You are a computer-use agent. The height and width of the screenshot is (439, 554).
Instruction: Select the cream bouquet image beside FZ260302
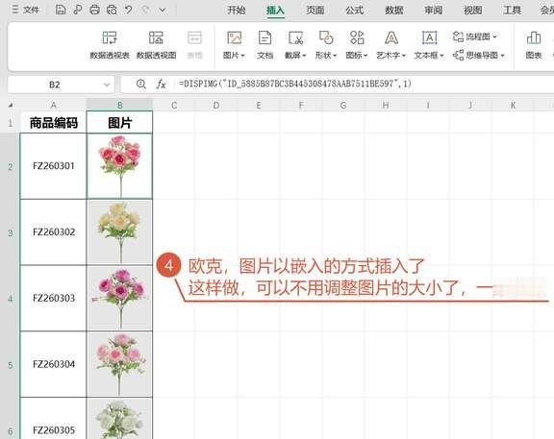pos(120,232)
